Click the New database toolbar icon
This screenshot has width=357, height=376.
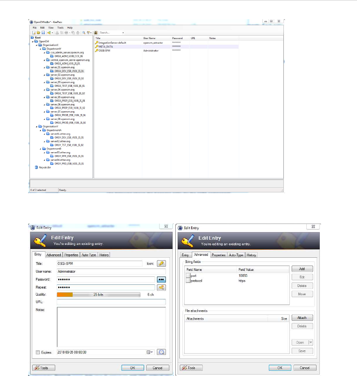[34, 33]
